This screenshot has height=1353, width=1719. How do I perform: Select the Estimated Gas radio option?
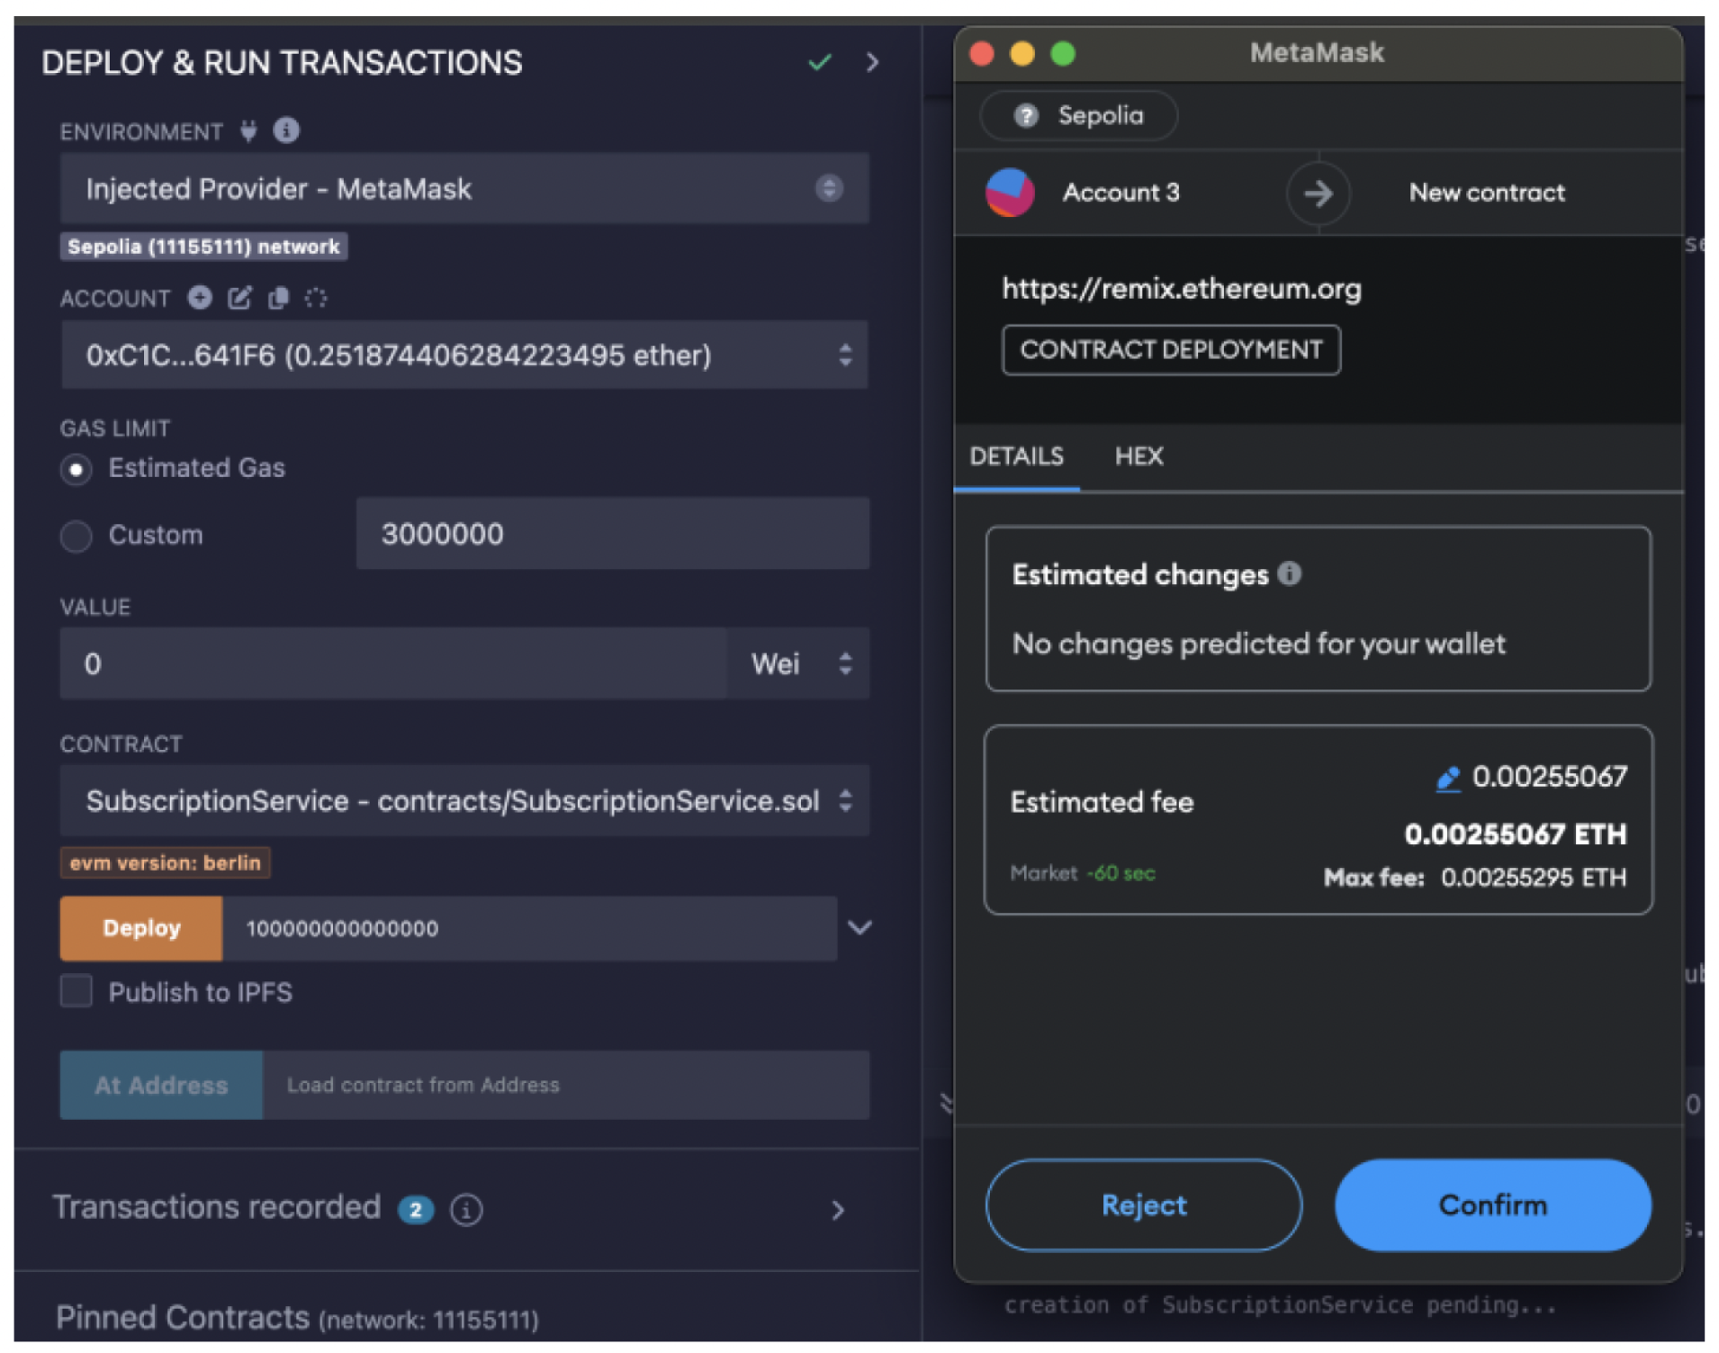76,469
